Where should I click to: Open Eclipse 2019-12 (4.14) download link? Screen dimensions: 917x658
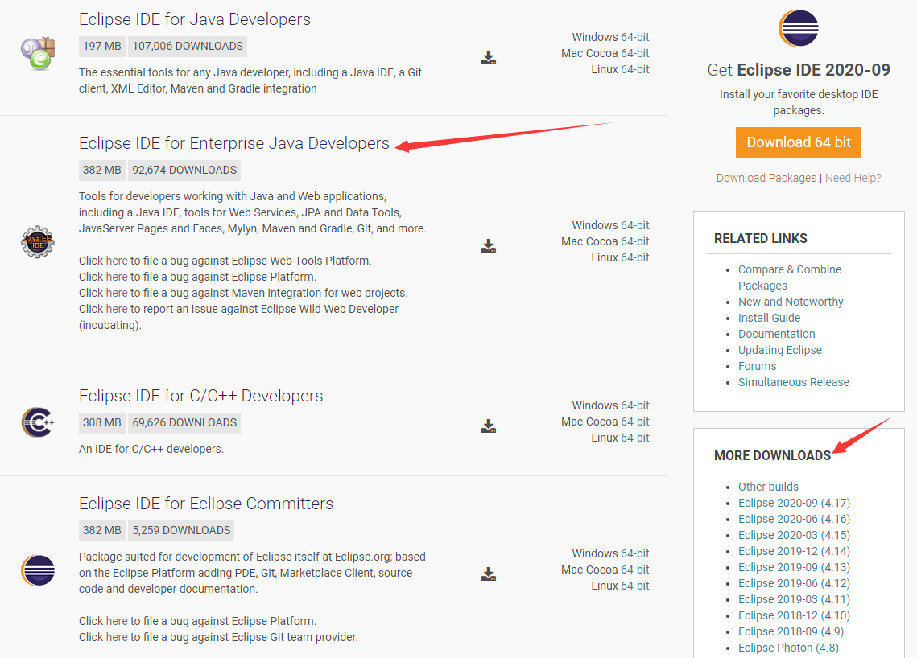coord(794,551)
